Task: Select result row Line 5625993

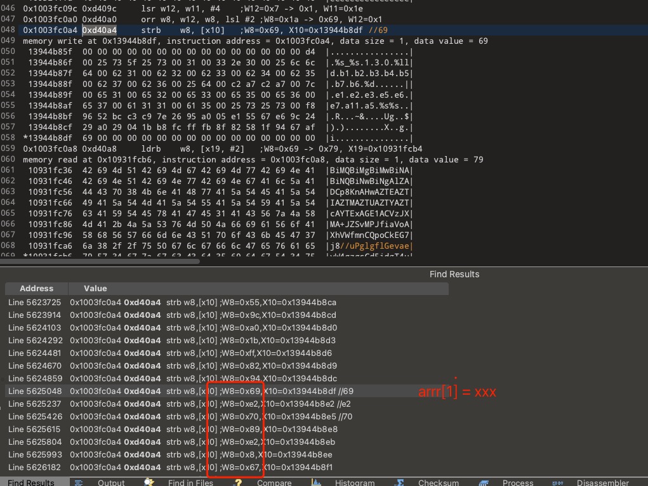Action: (x=227, y=454)
